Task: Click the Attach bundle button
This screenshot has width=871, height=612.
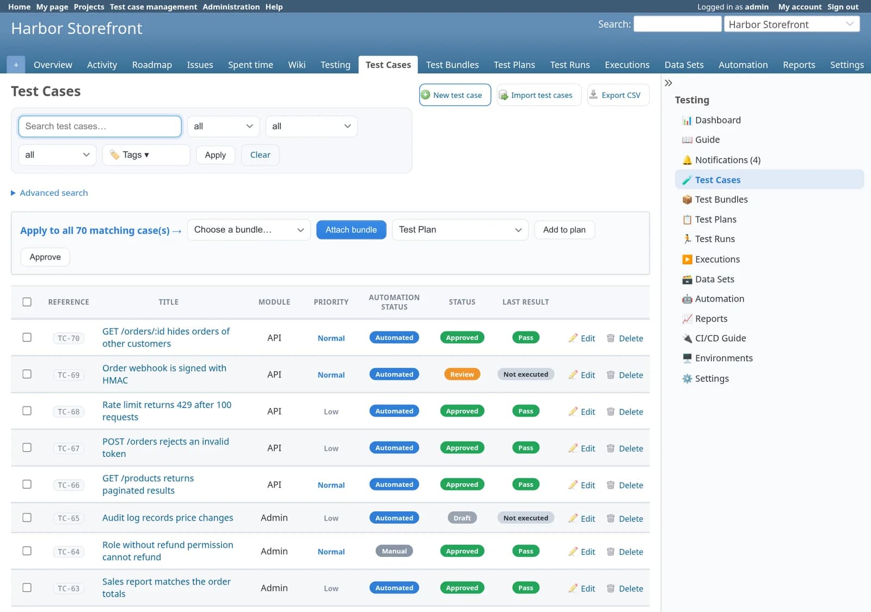Action: click(351, 230)
